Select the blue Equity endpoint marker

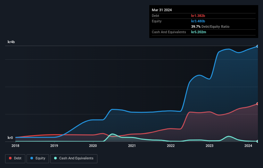pos(258,46)
